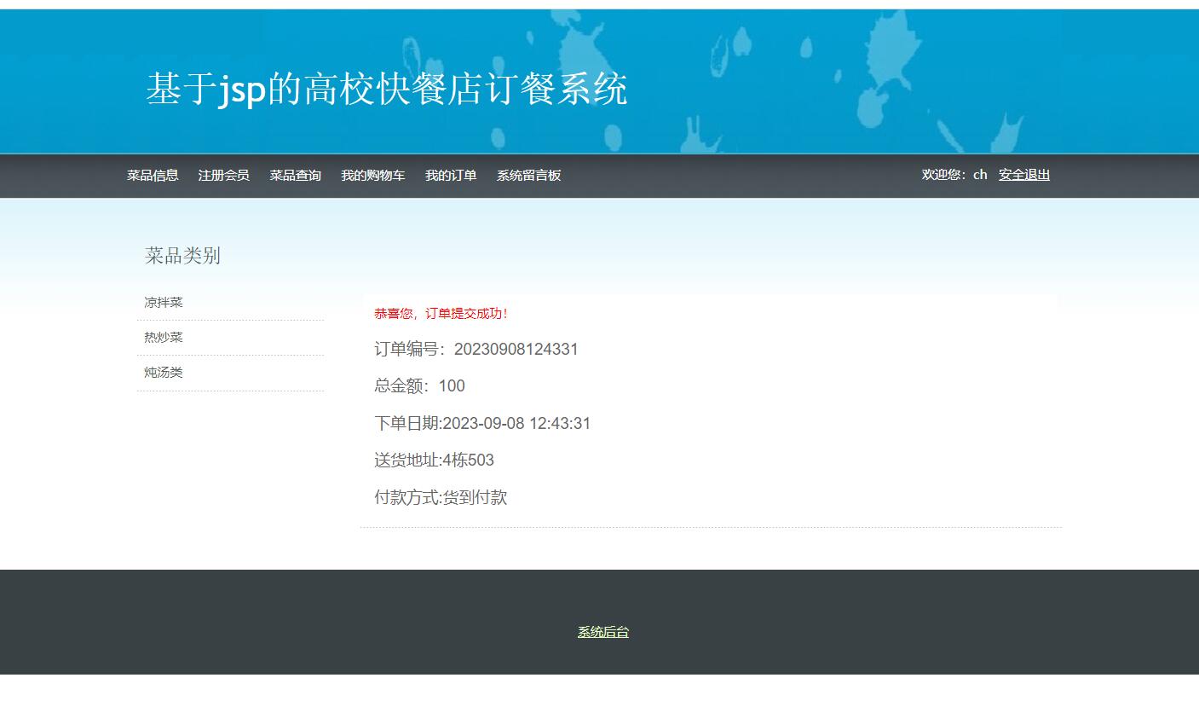Click the 安全退出 logout link

coord(1024,175)
